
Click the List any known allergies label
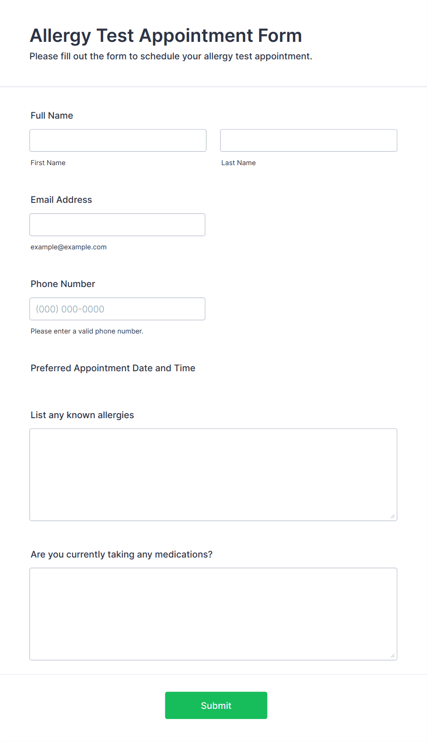coord(82,415)
